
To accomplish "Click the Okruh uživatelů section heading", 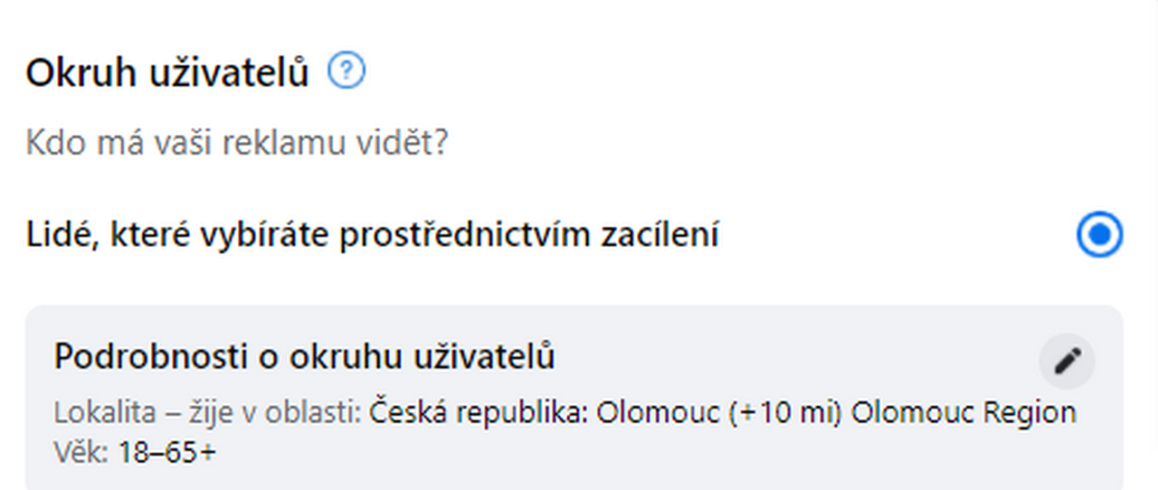I will coord(167,72).
